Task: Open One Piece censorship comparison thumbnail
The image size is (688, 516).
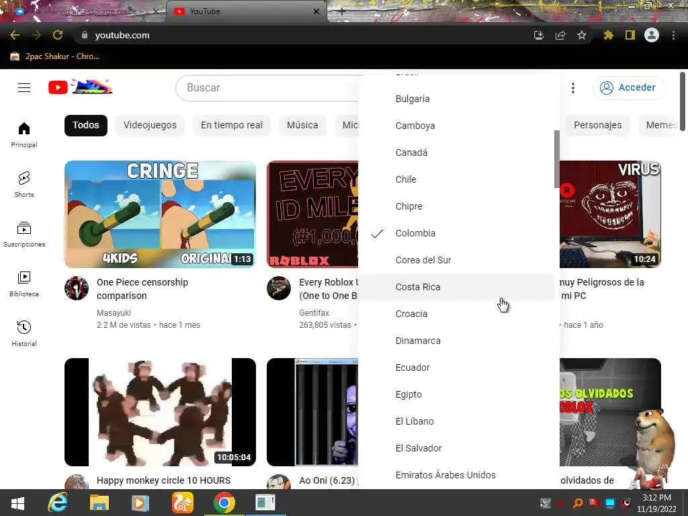Action: pos(160,214)
